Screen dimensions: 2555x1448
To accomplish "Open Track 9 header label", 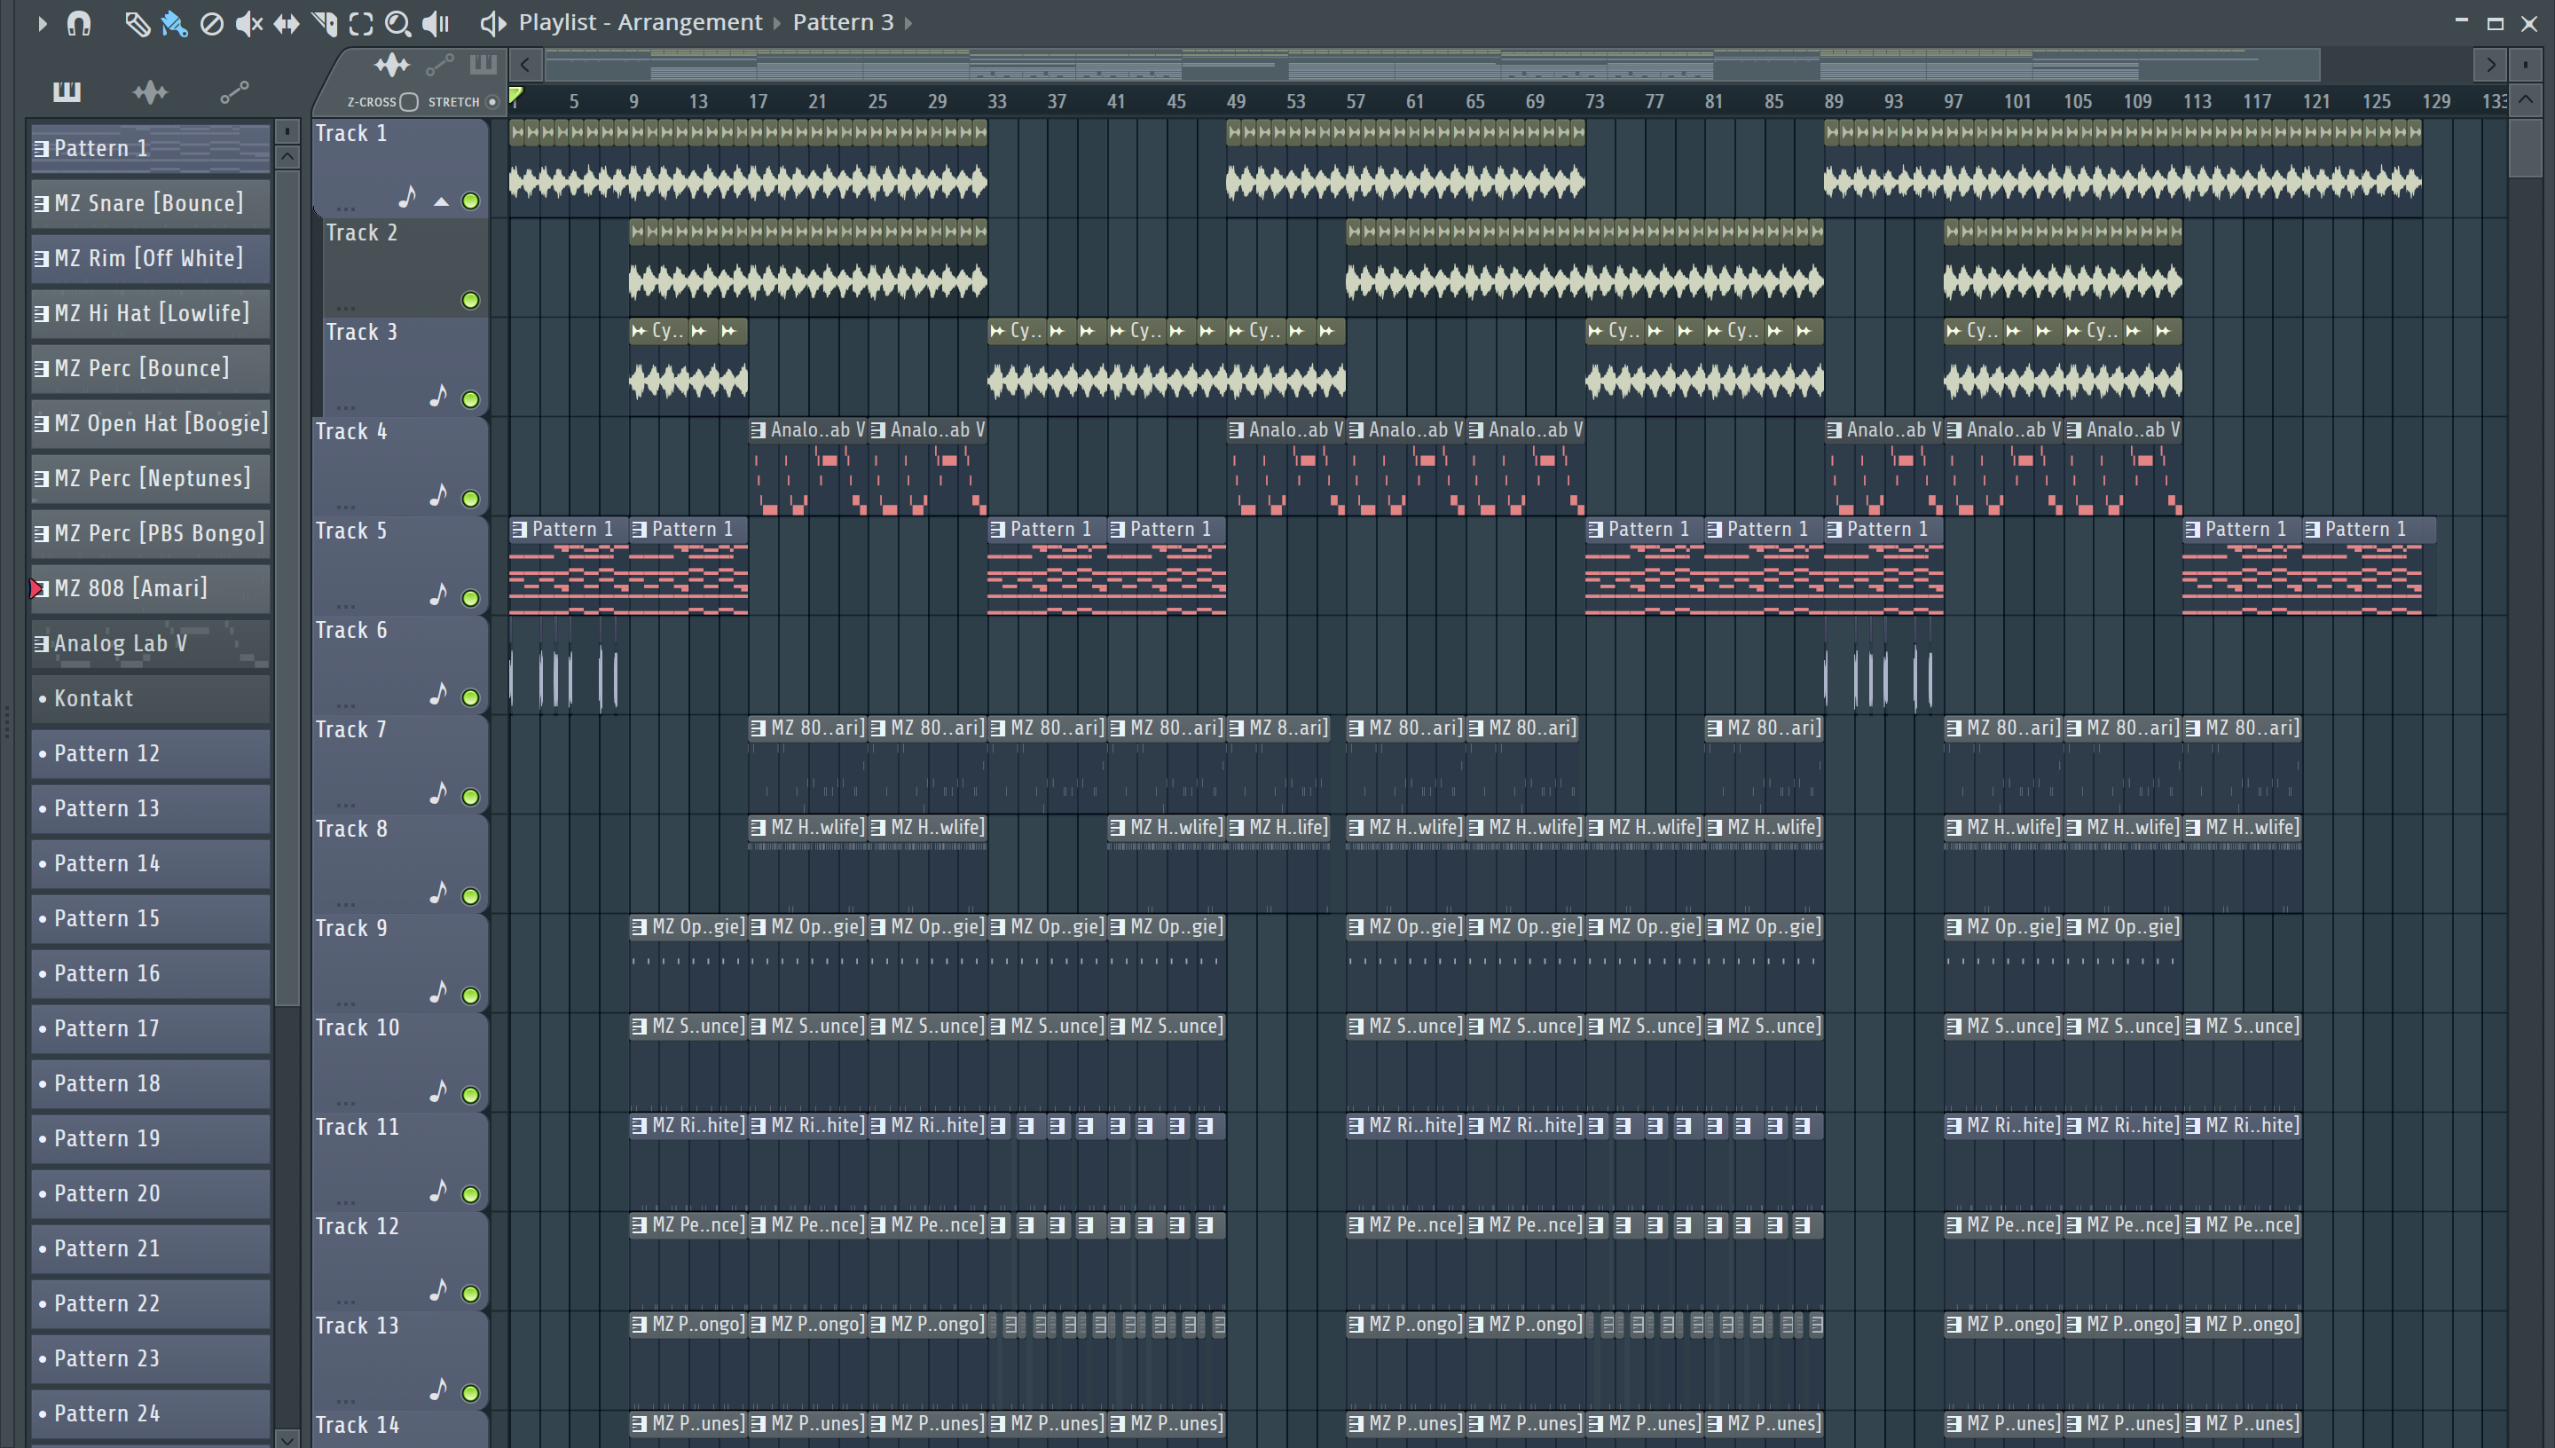I will pyautogui.click(x=351, y=929).
